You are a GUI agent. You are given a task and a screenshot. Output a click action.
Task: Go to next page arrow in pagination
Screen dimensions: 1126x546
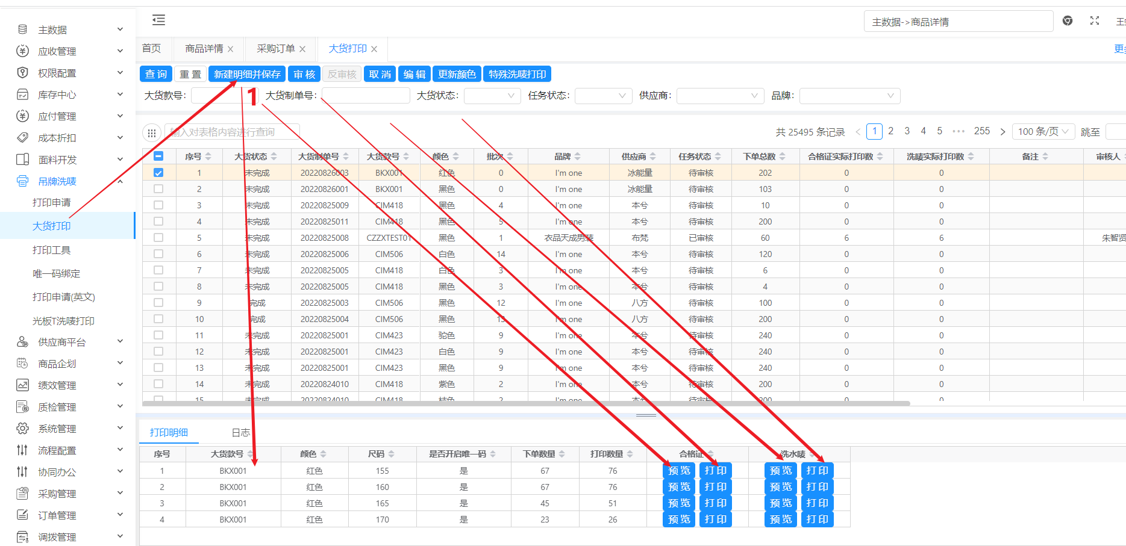(x=1002, y=132)
